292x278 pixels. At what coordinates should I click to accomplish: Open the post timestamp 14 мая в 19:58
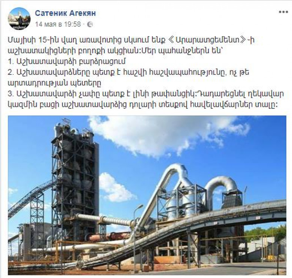[x=58, y=24]
